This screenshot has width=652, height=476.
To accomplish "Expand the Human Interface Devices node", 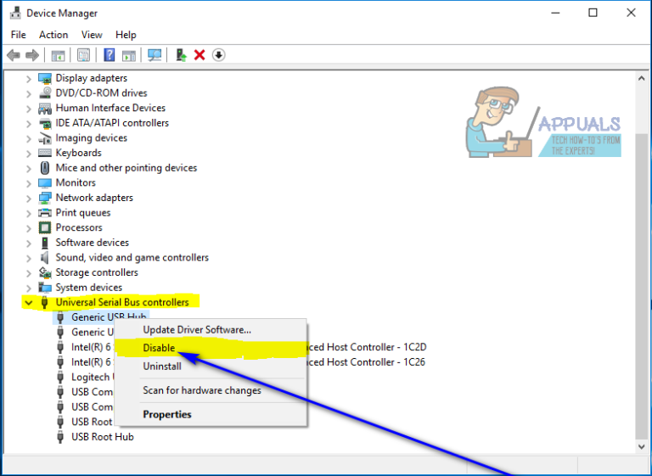I will [x=29, y=109].
